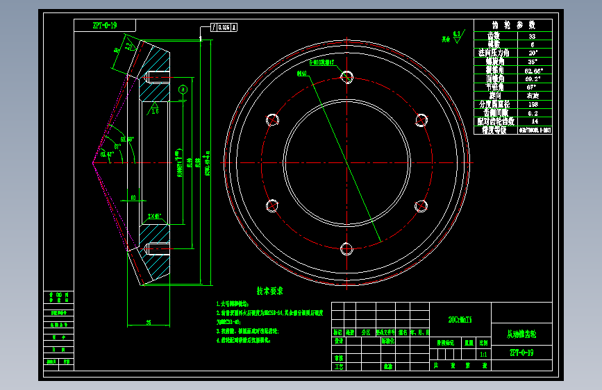
Task: Click technical requirement line 4
Action: tap(244, 340)
